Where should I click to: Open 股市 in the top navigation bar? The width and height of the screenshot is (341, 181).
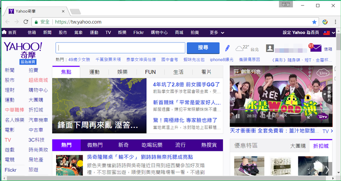63,33
